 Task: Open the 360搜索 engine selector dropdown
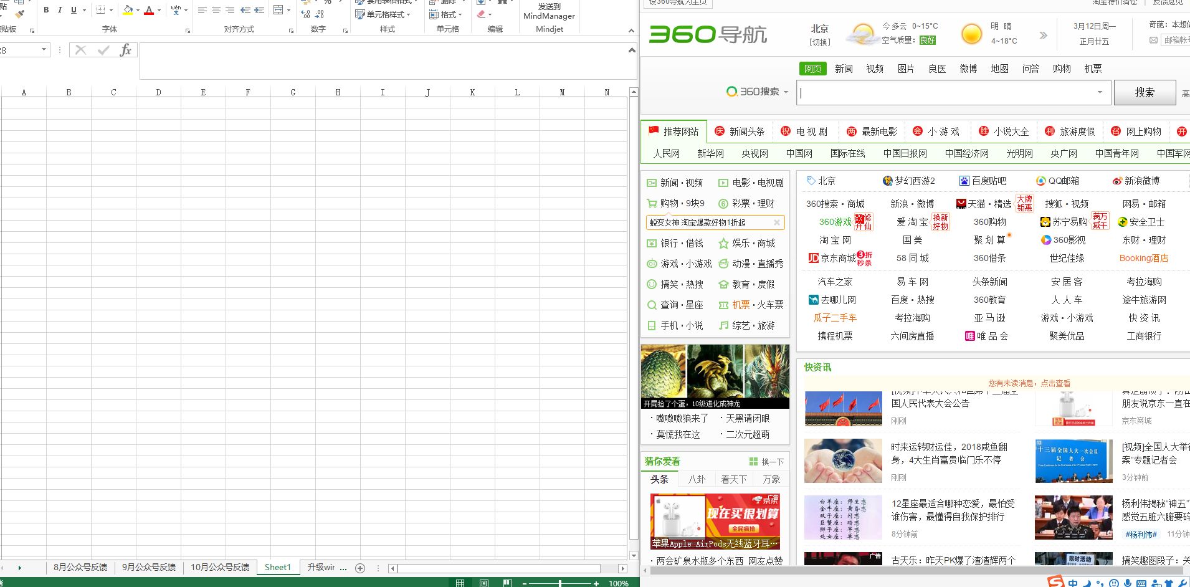coord(786,92)
